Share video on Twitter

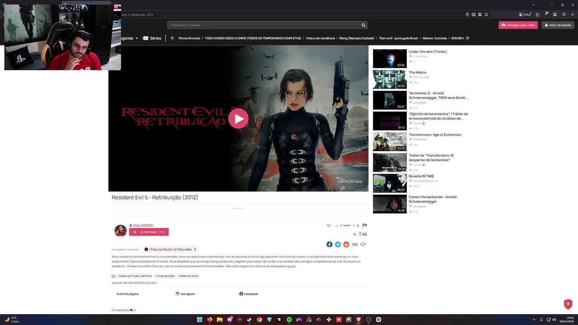338,244
